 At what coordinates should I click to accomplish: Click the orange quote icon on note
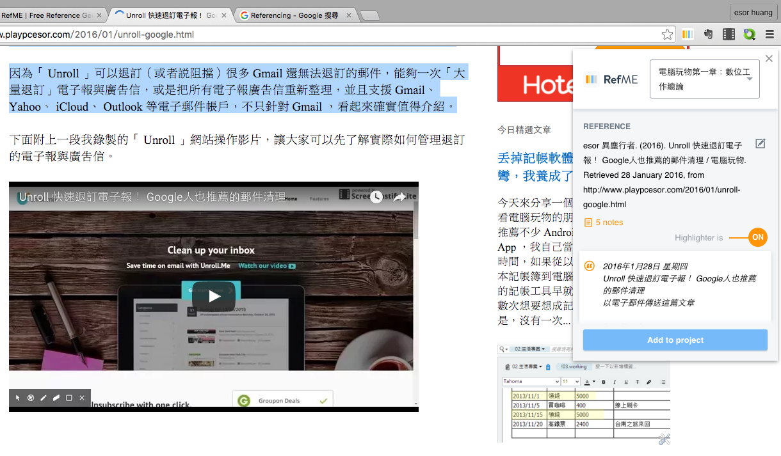pos(590,266)
